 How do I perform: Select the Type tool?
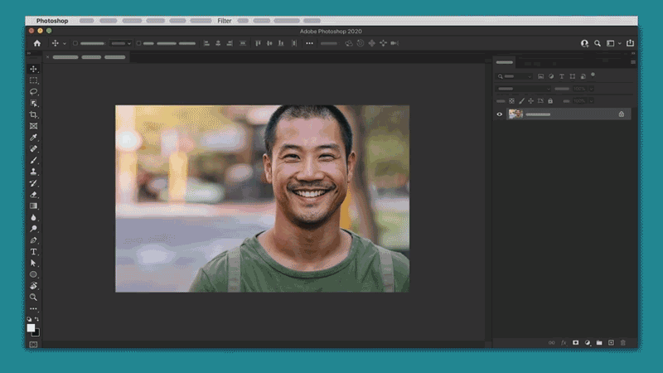(x=34, y=251)
